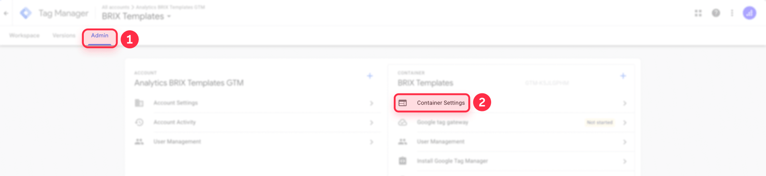Click the Google tag gateway cloud icon

coord(403,122)
